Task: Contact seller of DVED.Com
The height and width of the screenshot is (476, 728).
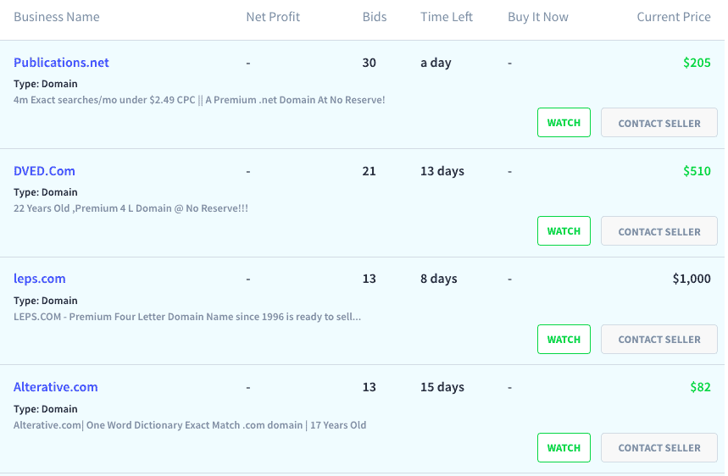Action: click(x=659, y=231)
